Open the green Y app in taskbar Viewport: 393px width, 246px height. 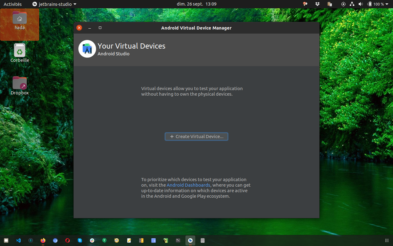tap(104, 240)
